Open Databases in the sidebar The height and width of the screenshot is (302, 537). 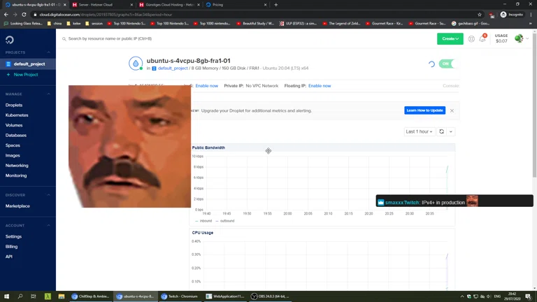coord(16,135)
